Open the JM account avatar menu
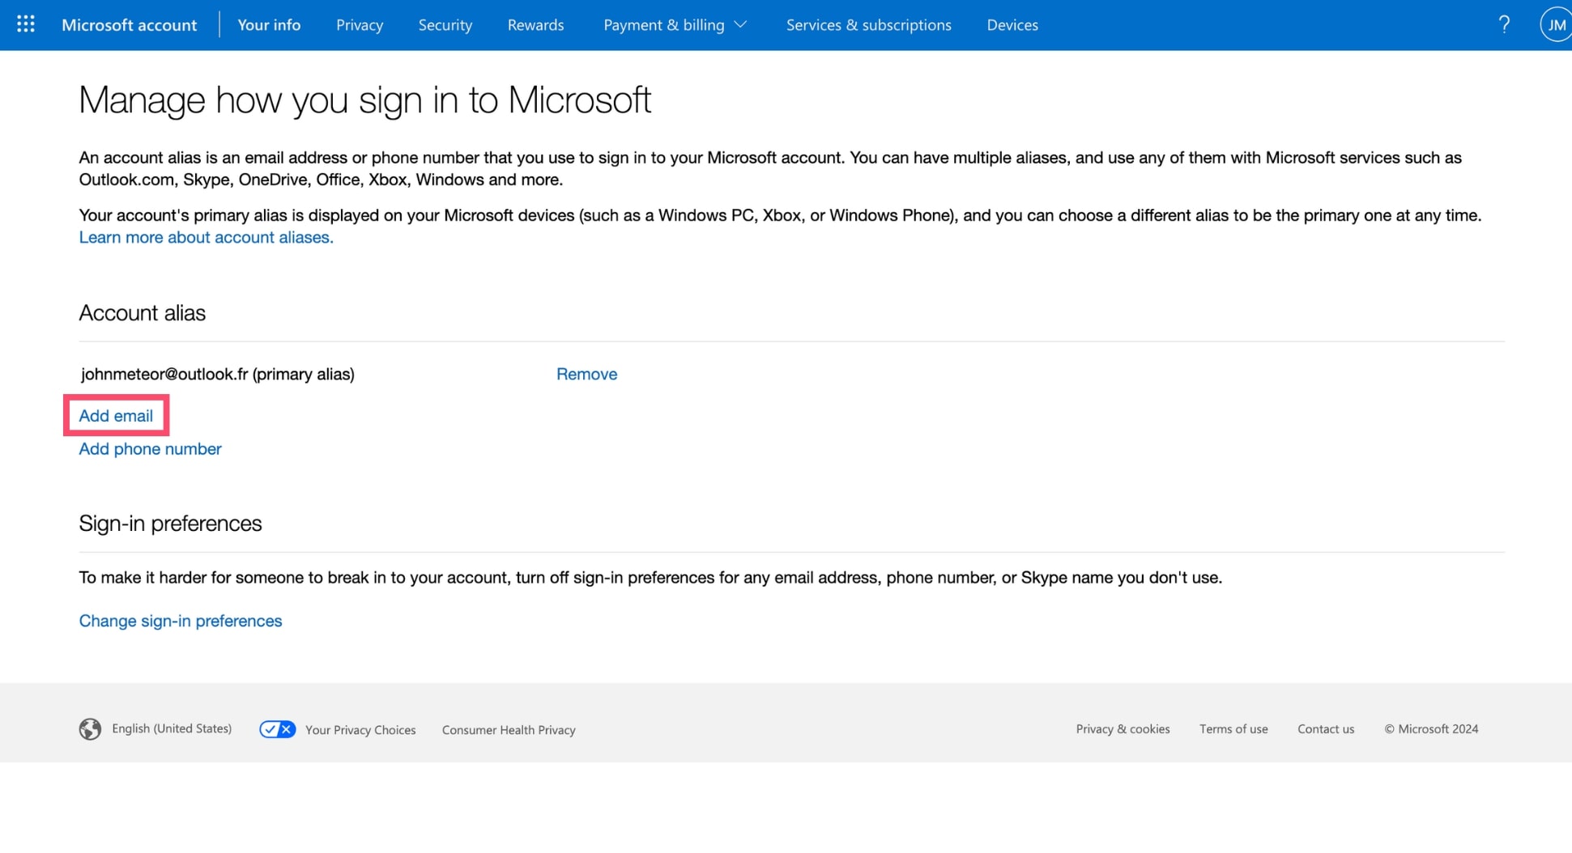This screenshot has height=853, width=1572. [1556, 24]
